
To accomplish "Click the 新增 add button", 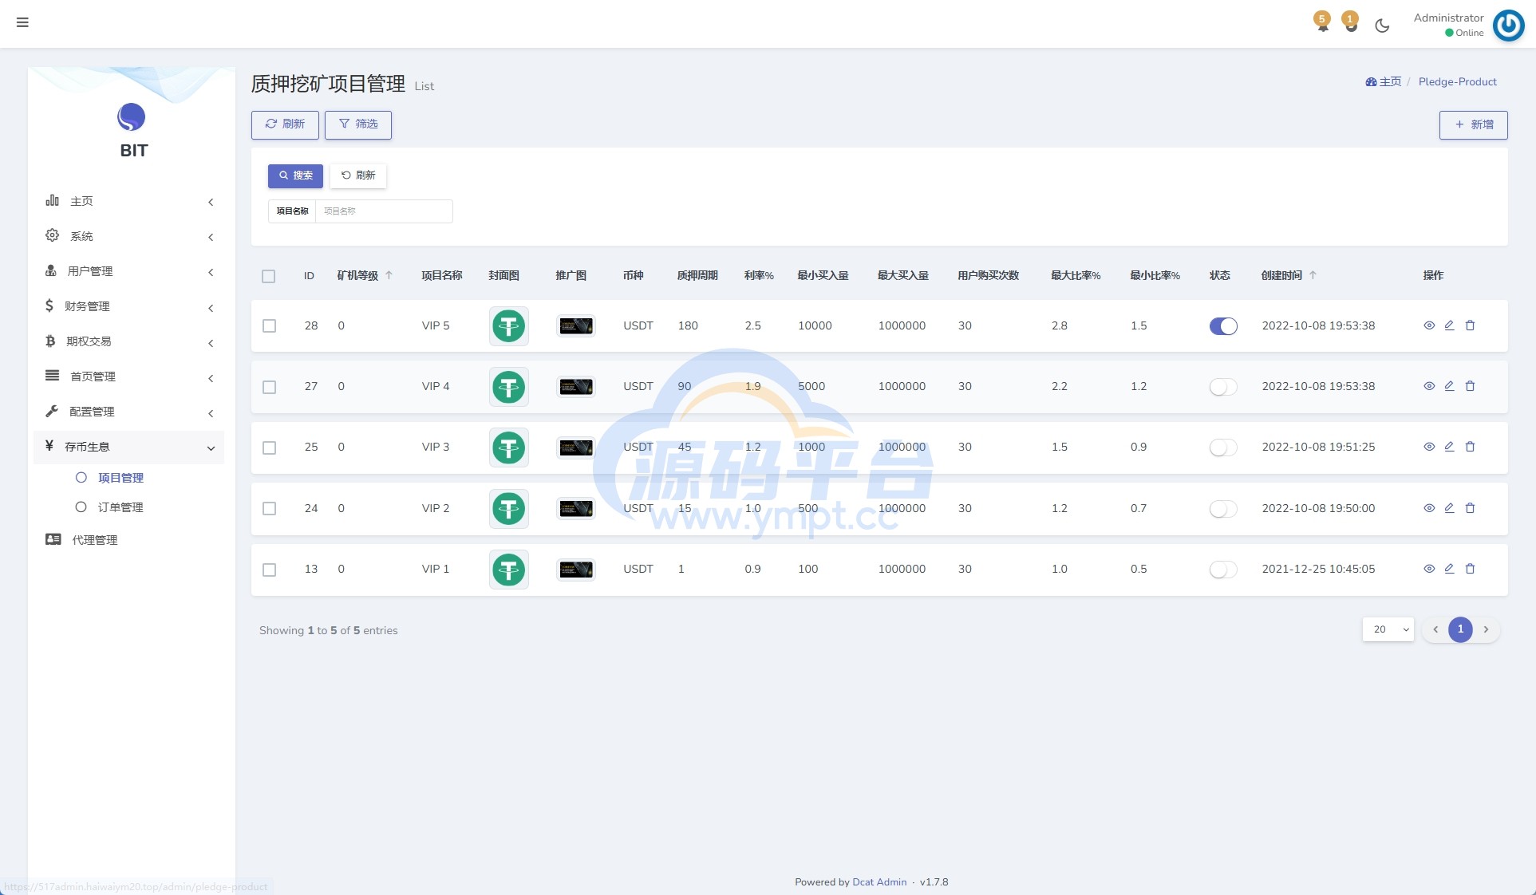I will [x=1473, y=125].
